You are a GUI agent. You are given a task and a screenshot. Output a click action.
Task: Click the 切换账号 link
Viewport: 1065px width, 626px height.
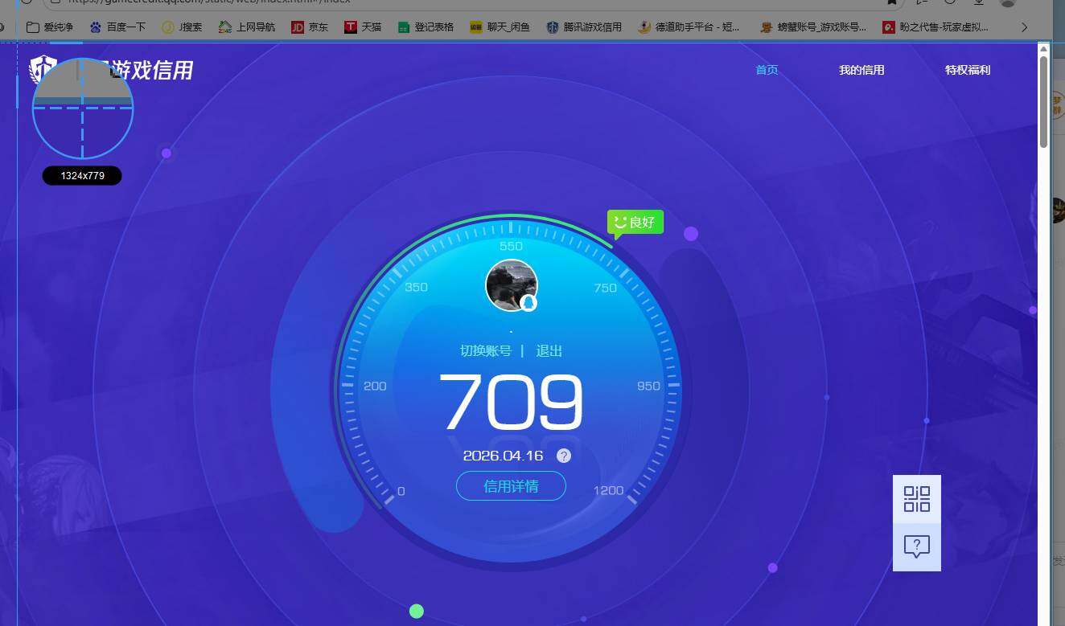[x=485, y=351]
